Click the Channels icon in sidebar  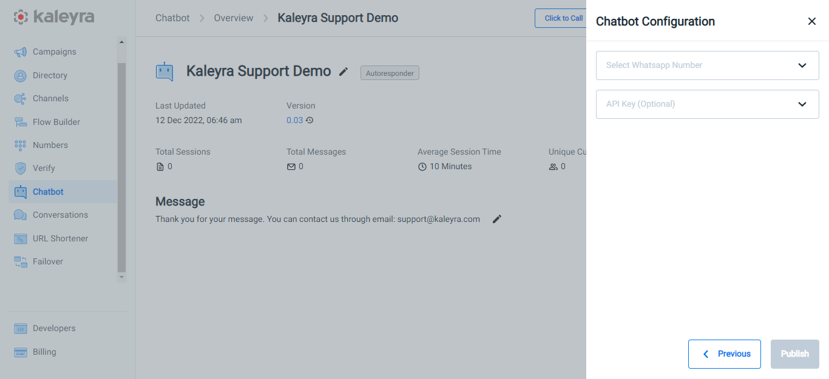21,99
